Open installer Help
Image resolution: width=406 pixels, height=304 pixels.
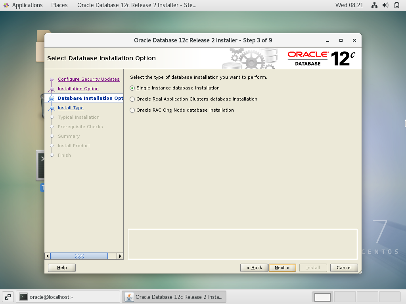pos(62,268)
